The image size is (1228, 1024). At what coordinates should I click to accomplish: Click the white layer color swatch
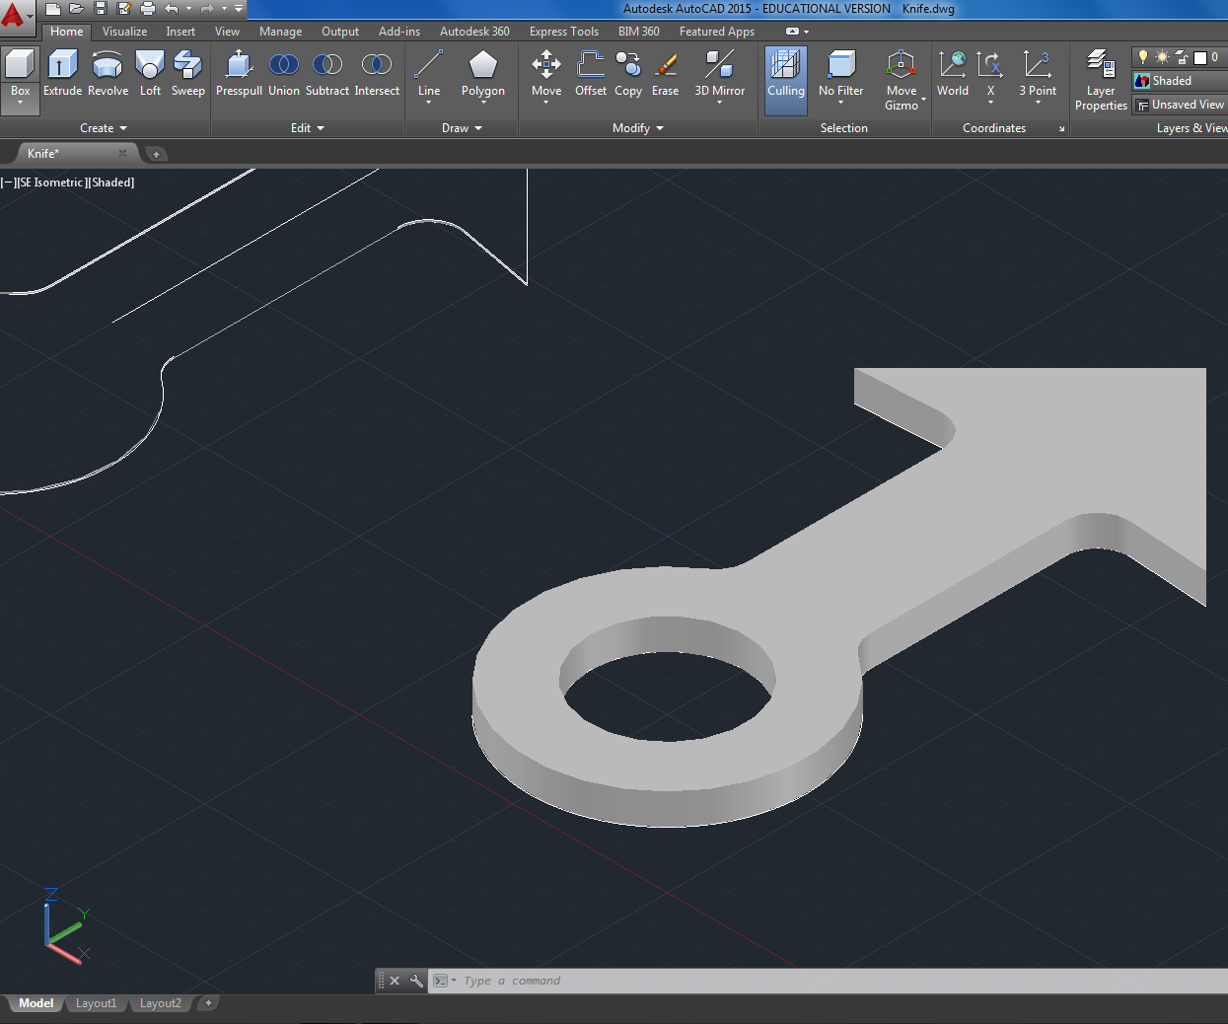(x=1200, y=58)
